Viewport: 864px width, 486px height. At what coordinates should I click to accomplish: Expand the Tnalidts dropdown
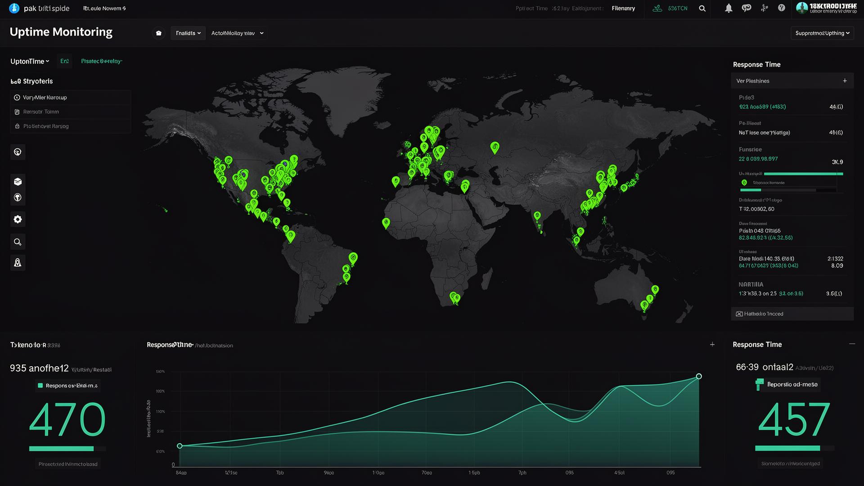point(188,33)
